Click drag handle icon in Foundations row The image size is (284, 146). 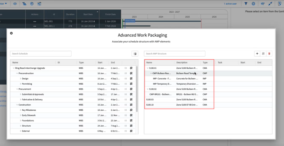(126, 121)
